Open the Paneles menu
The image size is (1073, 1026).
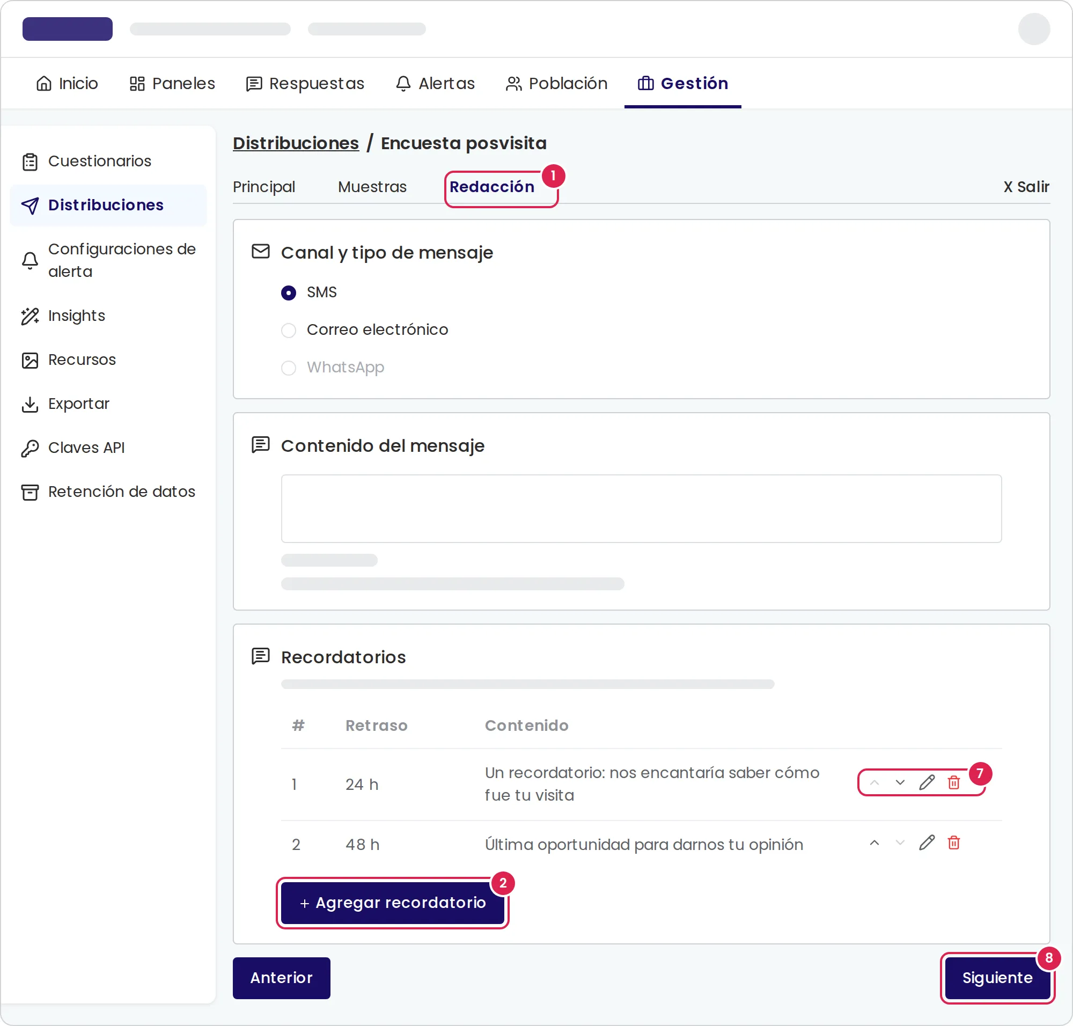(172, 84)
